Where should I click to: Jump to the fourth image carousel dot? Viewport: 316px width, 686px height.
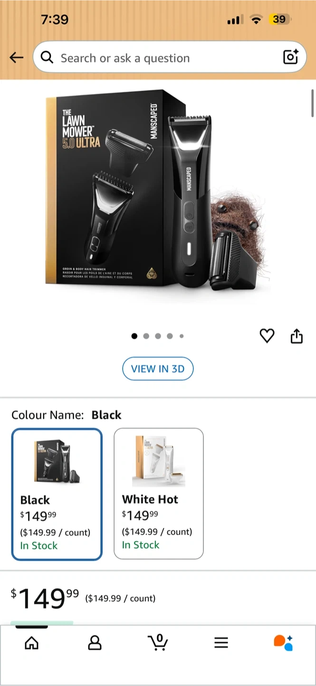tap(170, 336)
